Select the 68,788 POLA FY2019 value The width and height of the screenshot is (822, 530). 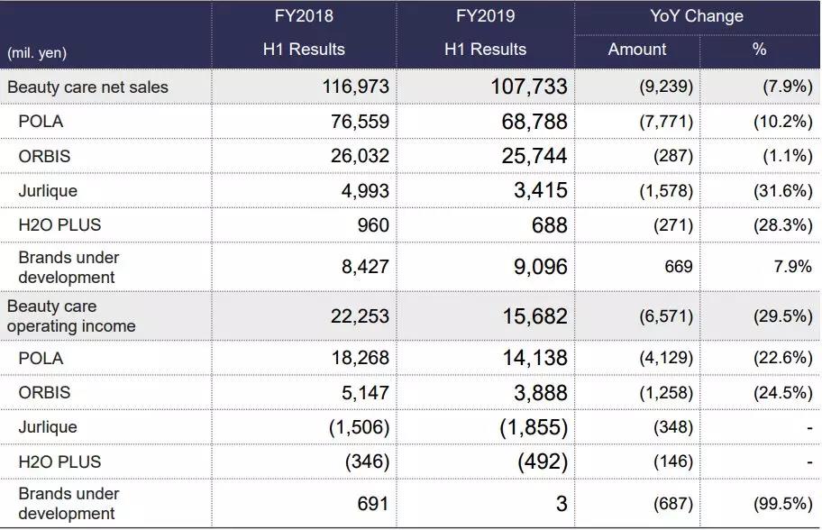coord(534,122)
